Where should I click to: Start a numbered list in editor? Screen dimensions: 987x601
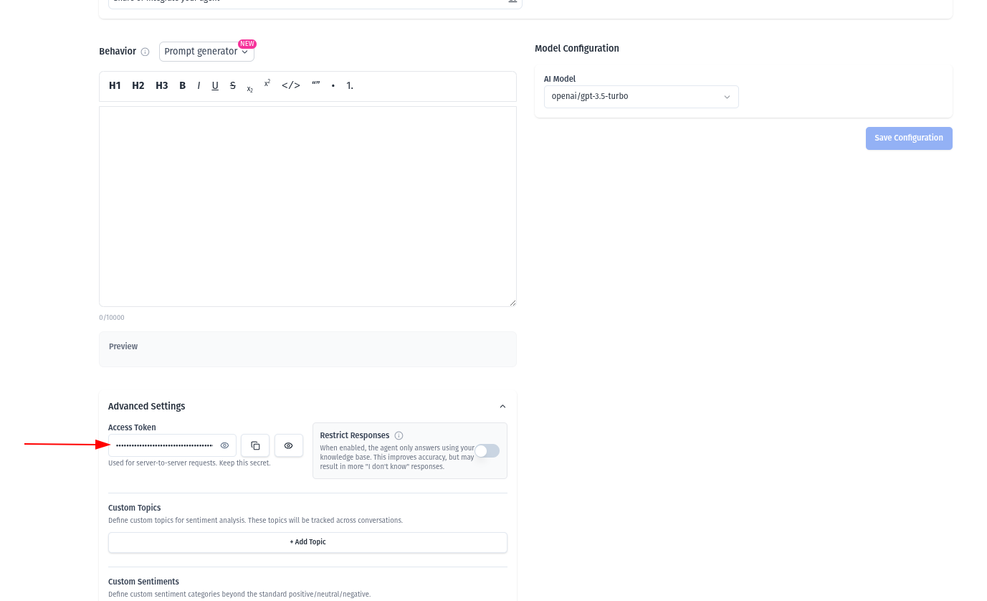pos(350,86)
